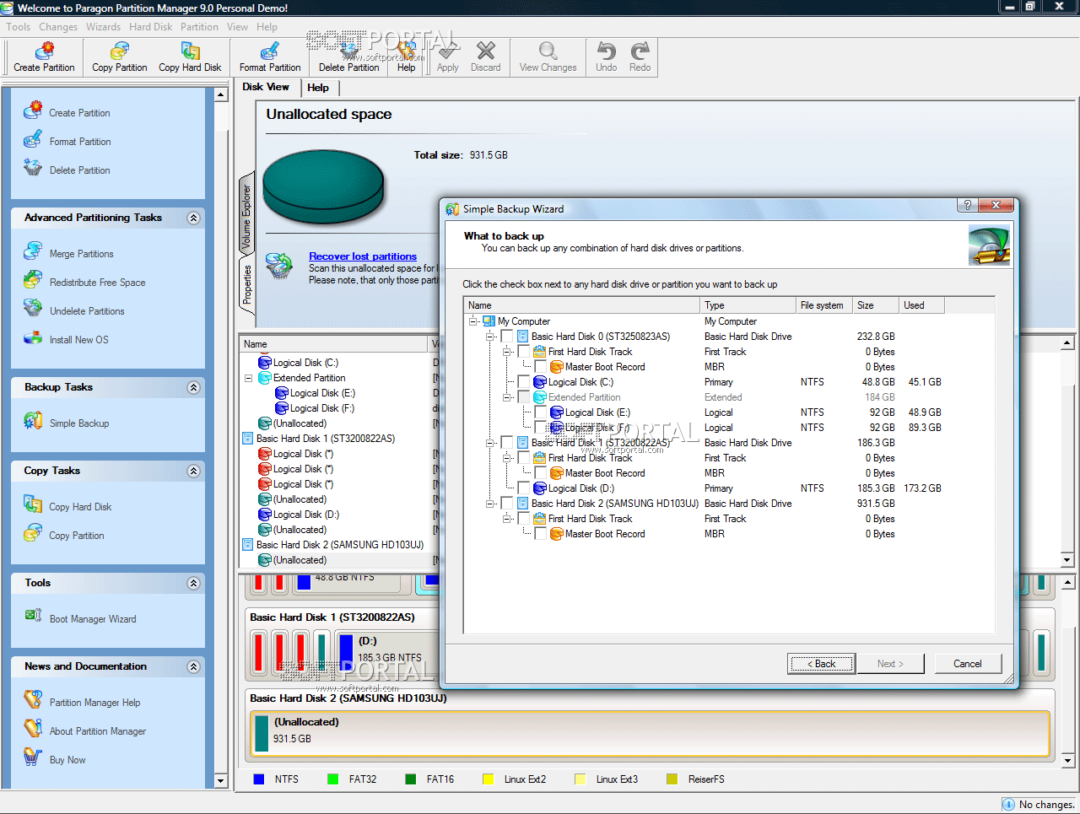Open Boot Manager Wizard
Image resolution: width=1080 pixels, height=814 pixels.
(x=93, y=619)
